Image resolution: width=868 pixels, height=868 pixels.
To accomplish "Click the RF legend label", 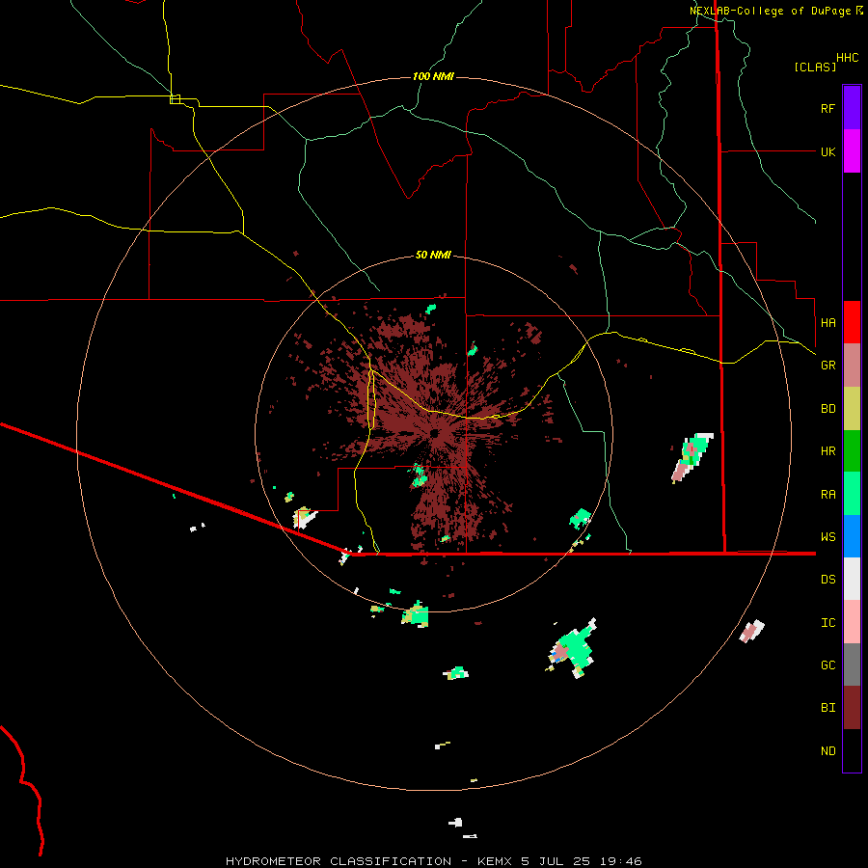I will coord(827,108).
